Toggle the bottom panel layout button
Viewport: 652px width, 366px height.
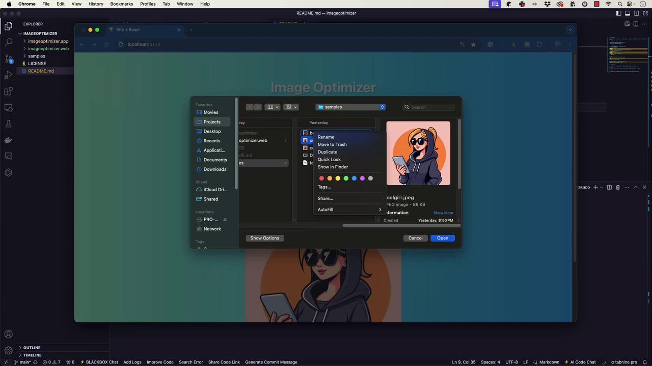coord(628,13)
